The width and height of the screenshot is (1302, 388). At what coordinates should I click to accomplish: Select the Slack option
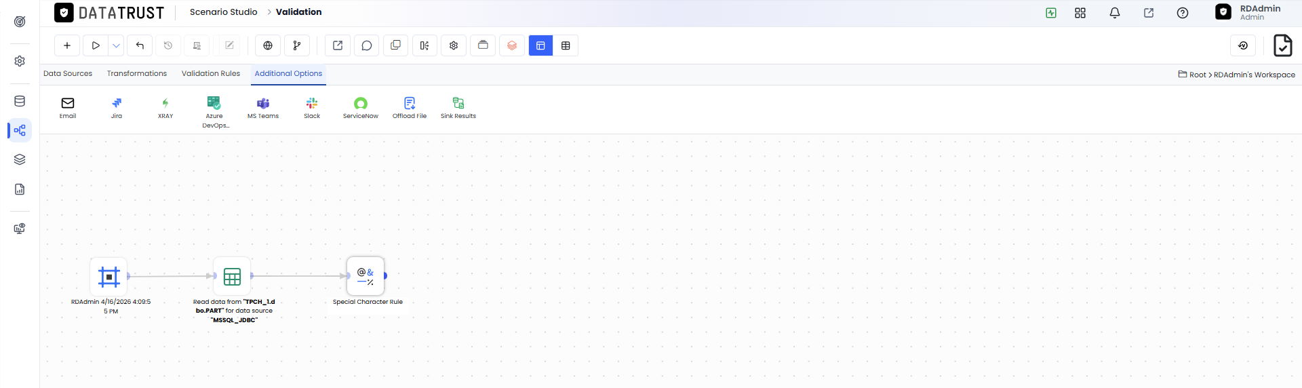coord(312,108)
